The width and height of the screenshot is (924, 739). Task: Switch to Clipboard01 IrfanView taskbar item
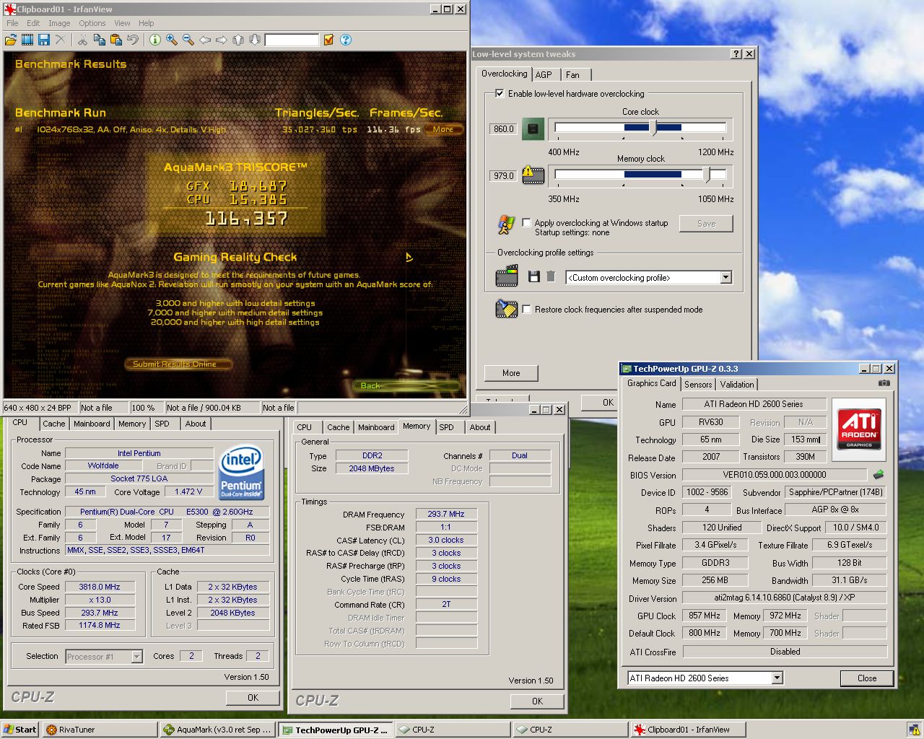click(688, 730)
